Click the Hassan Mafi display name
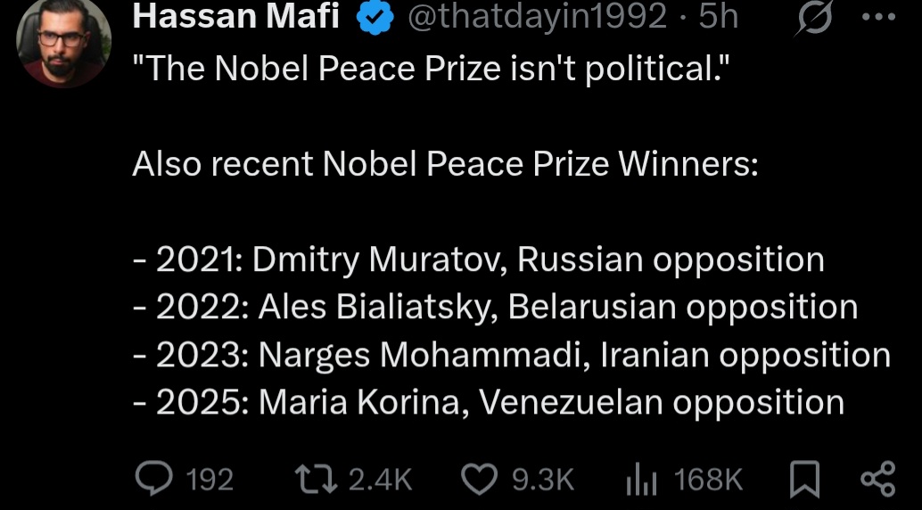 pyautogui.click(x=235, y=16)
